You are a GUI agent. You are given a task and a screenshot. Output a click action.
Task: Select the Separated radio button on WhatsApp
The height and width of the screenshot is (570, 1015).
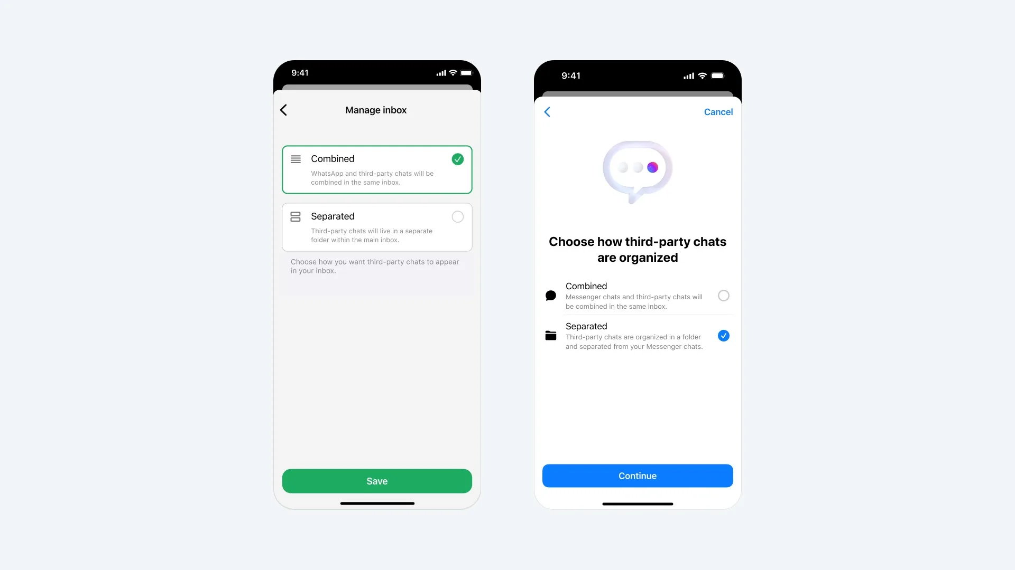457,216
